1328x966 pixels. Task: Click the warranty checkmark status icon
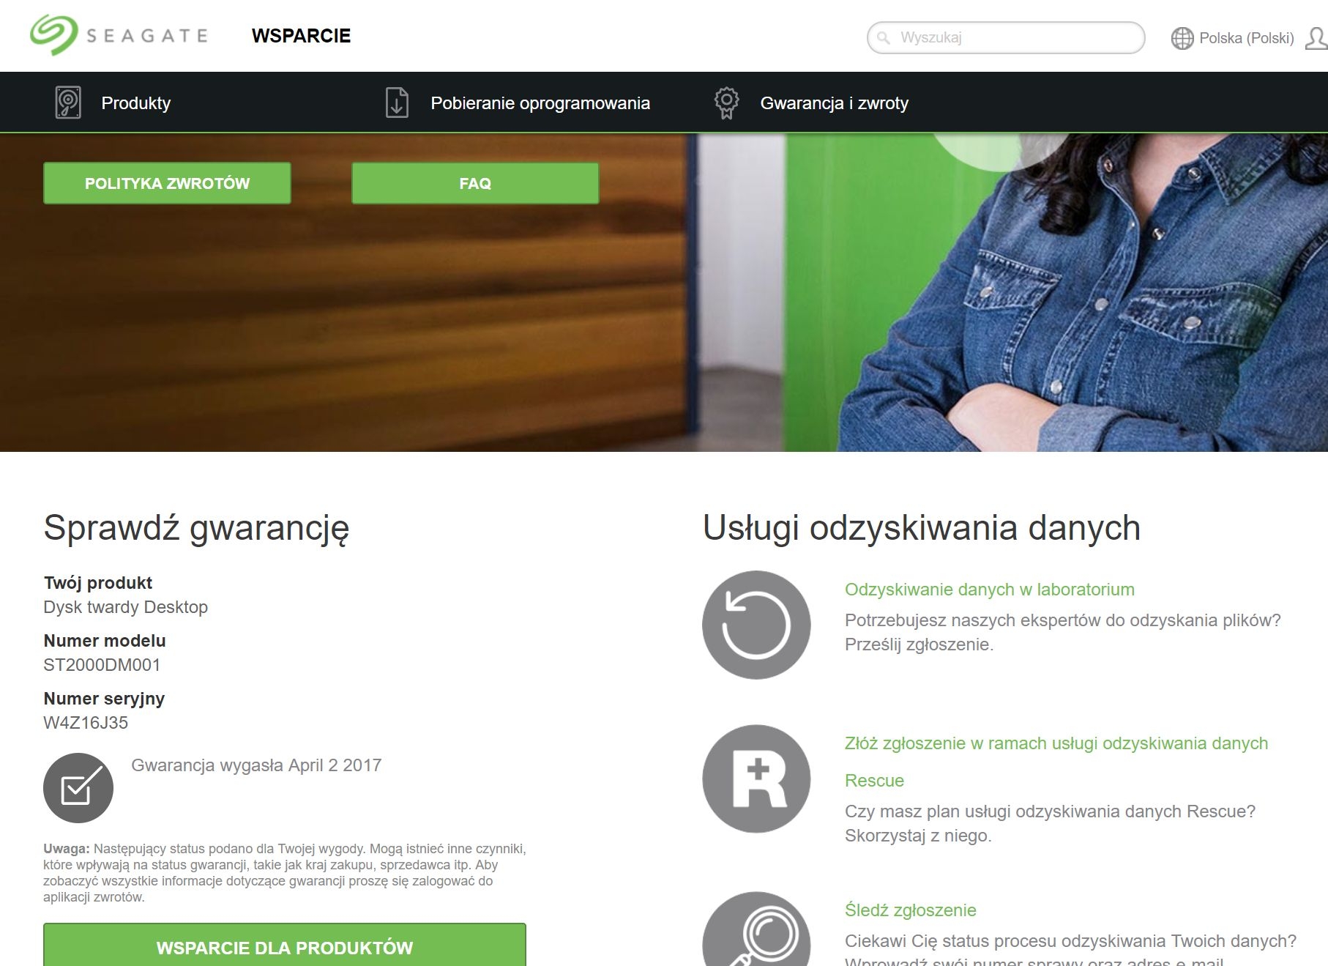coord(78,788)
